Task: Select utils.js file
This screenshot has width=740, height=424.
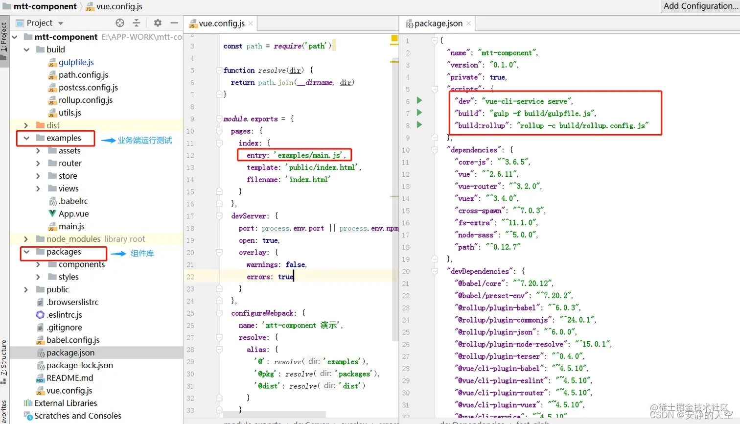Action: point(70,113)
